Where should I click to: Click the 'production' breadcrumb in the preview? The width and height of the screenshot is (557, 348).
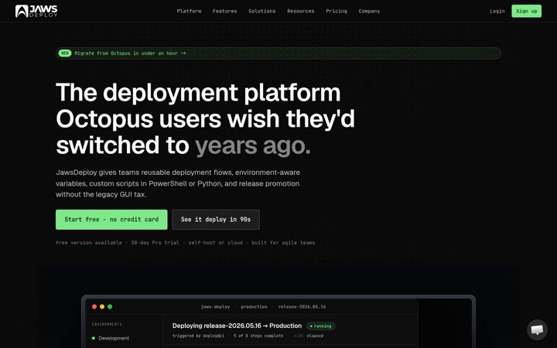pyautogui.click(x=254, y=307)
